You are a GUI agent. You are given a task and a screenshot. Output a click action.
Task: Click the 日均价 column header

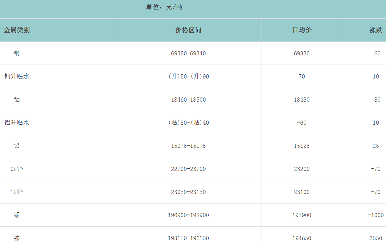(x=302, y=30)
